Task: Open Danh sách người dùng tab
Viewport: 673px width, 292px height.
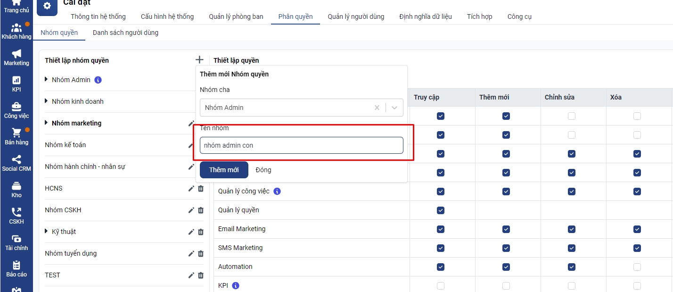Action: 125,33
